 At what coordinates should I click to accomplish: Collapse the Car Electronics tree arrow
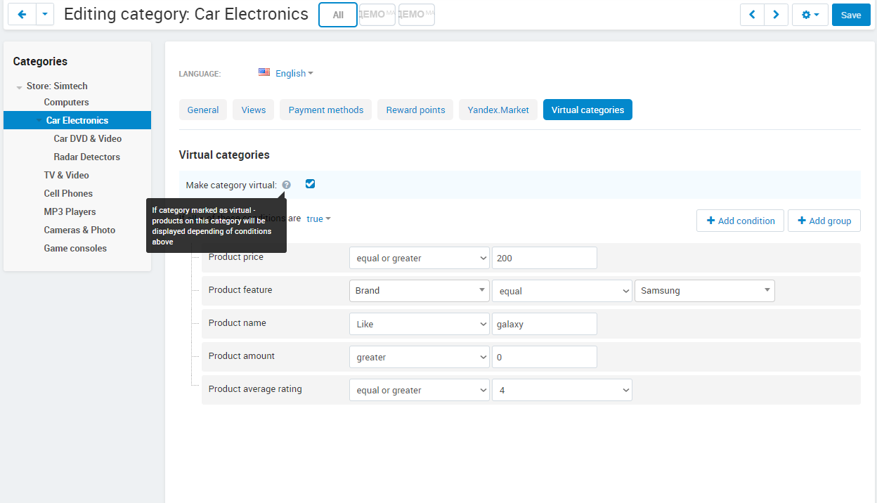[x=39, y=120]
